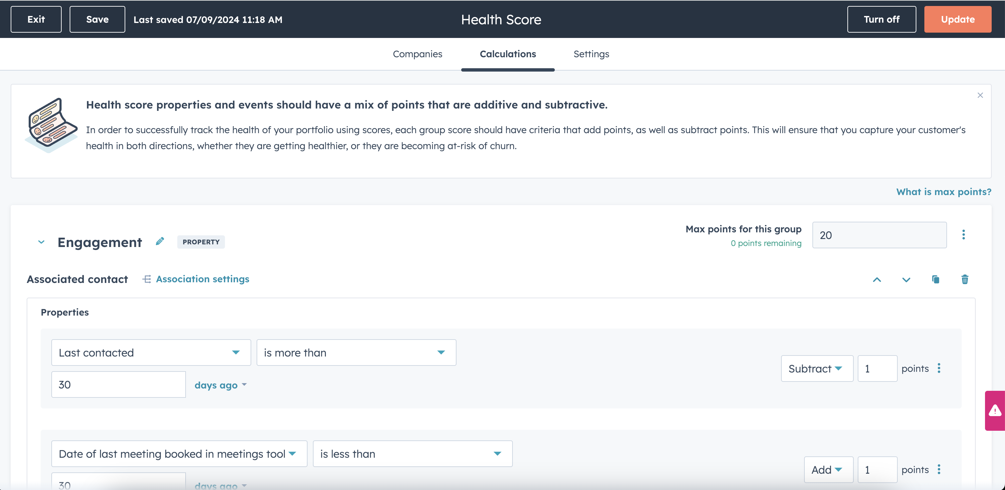Dismiss the health score info banner
The width and height of the screenshot is (1005, 490).
(980, 96)
